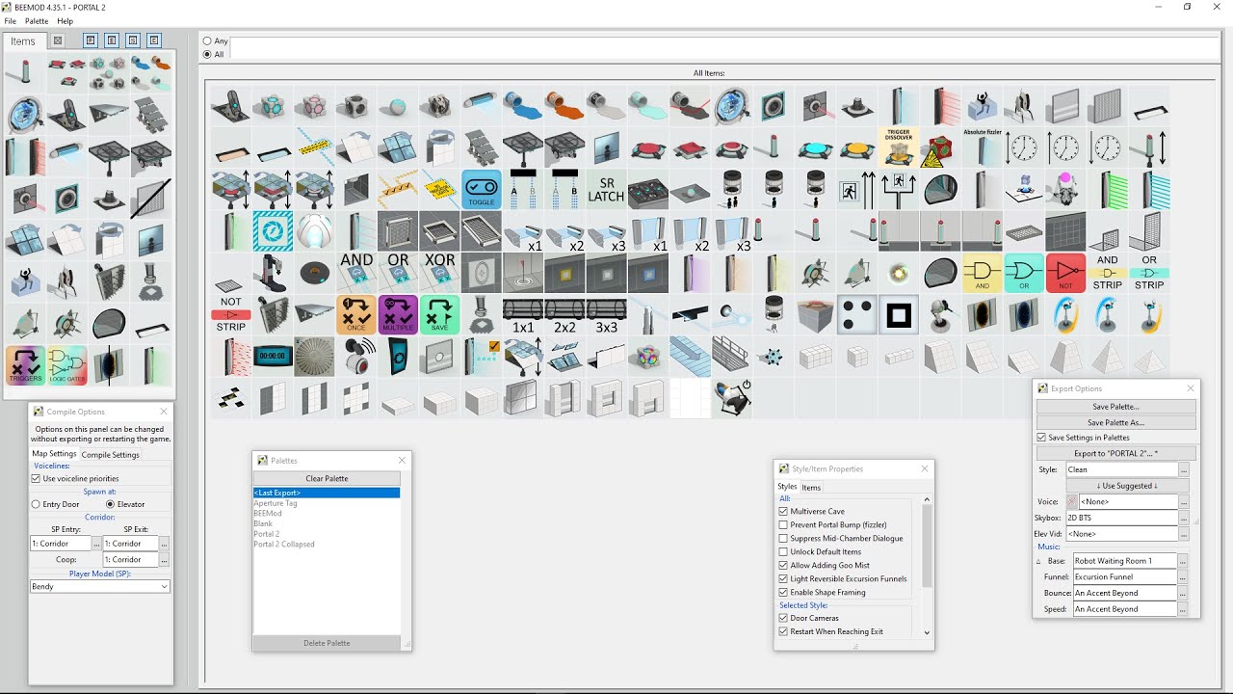Enable Prevent Portal Bump (fizzler)

[x=784, y=524]
